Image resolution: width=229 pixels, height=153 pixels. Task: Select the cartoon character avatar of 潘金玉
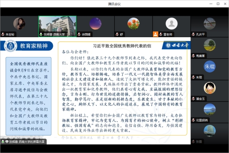point(210,88)
